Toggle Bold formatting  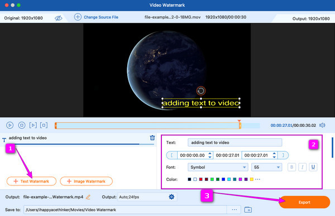coord(291,167)
